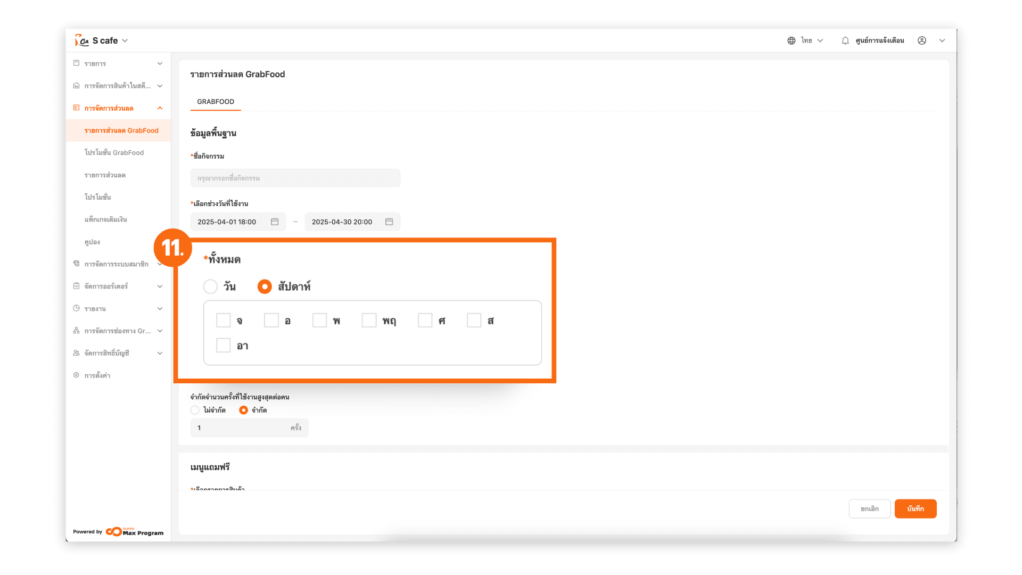Open the S cafe store dropdown
This screenshot has height=575, width=1022.
[x=125, y=40]
